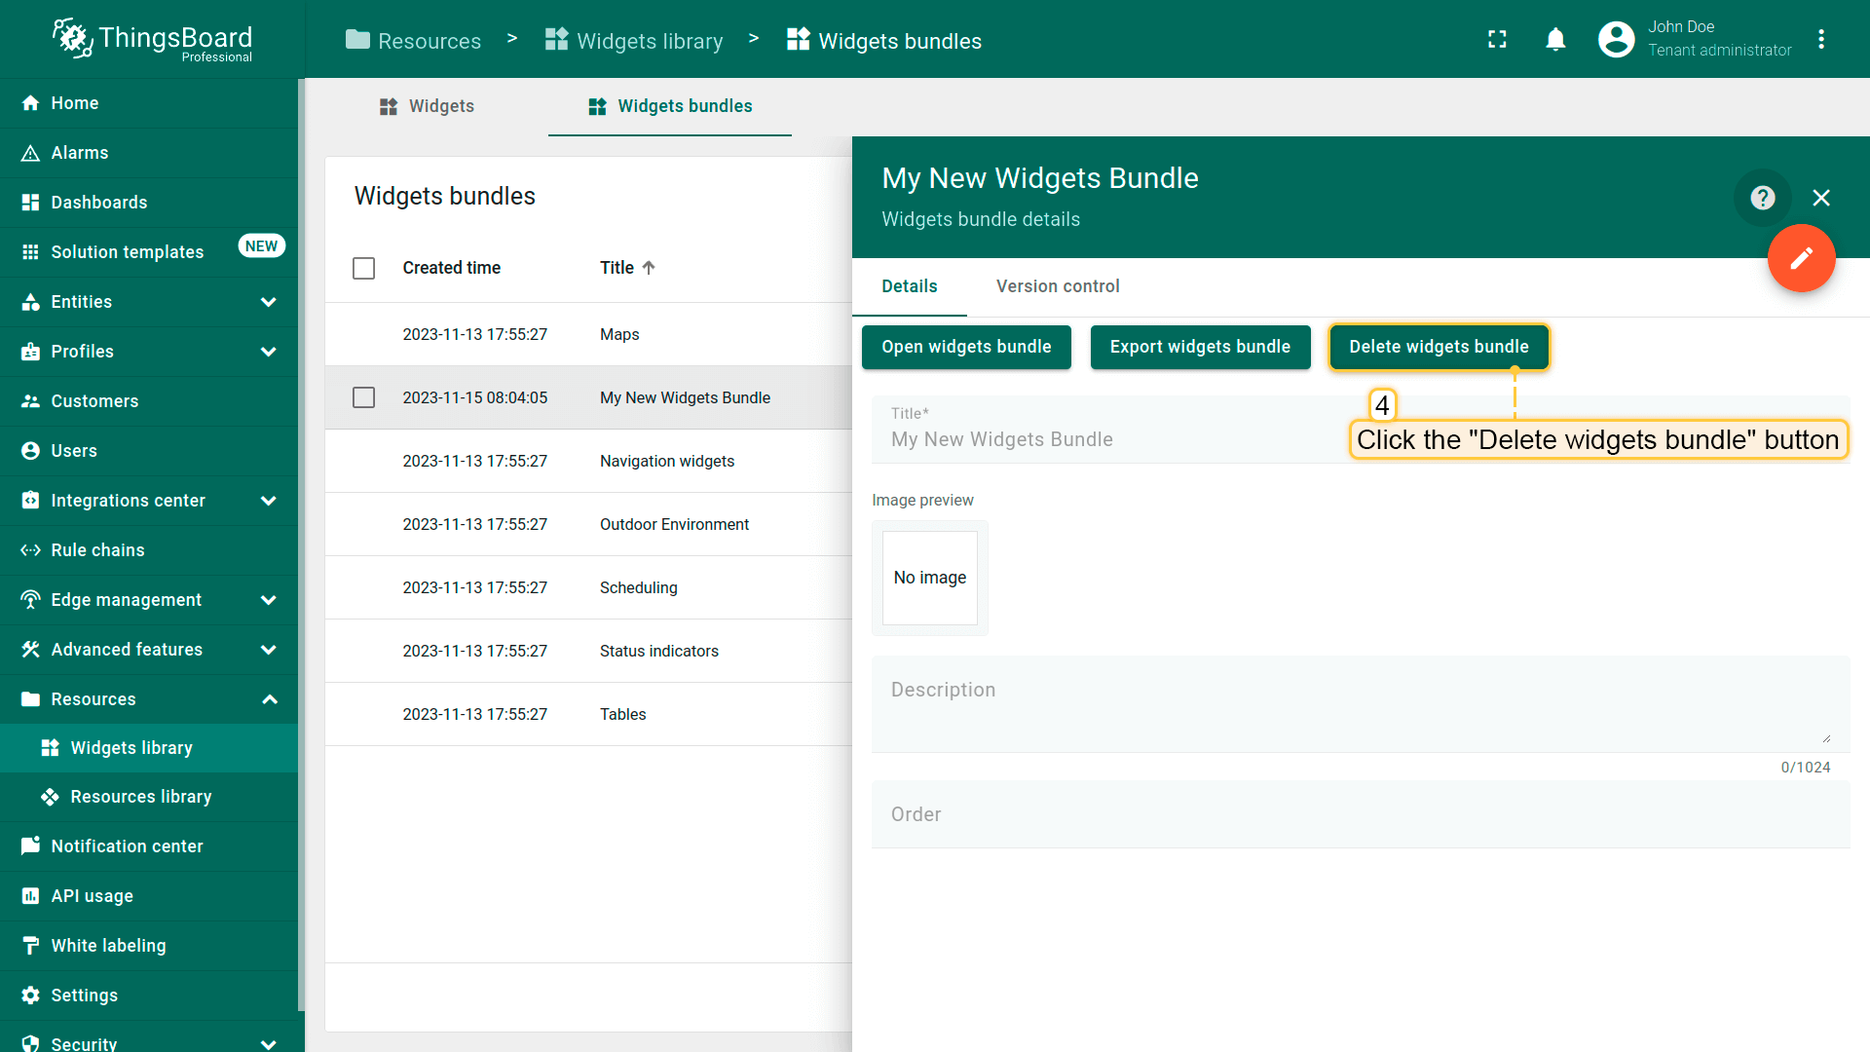
Task: Expand the Entities menu section
Action: (x=269, y=302)
